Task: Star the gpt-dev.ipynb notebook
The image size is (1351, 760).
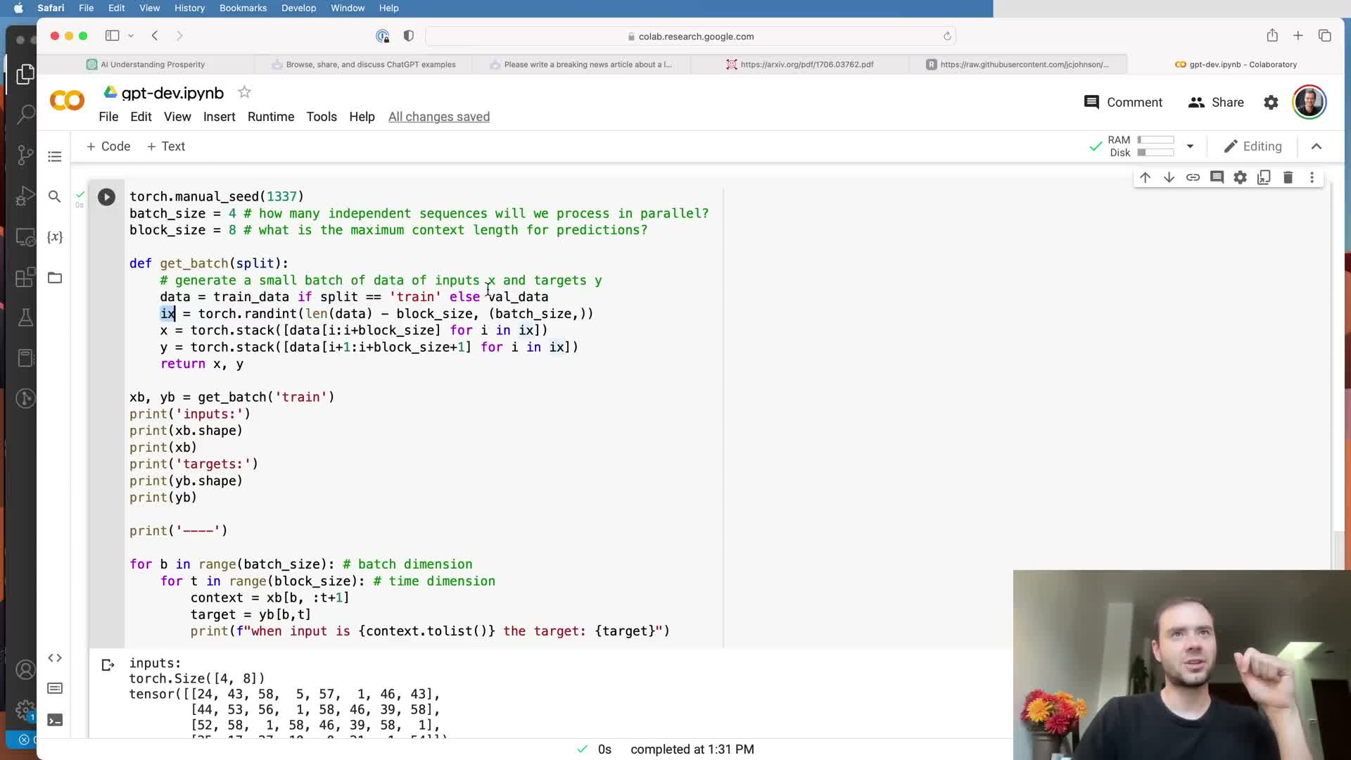Action: pyautogui.click(x=244, y=92)
